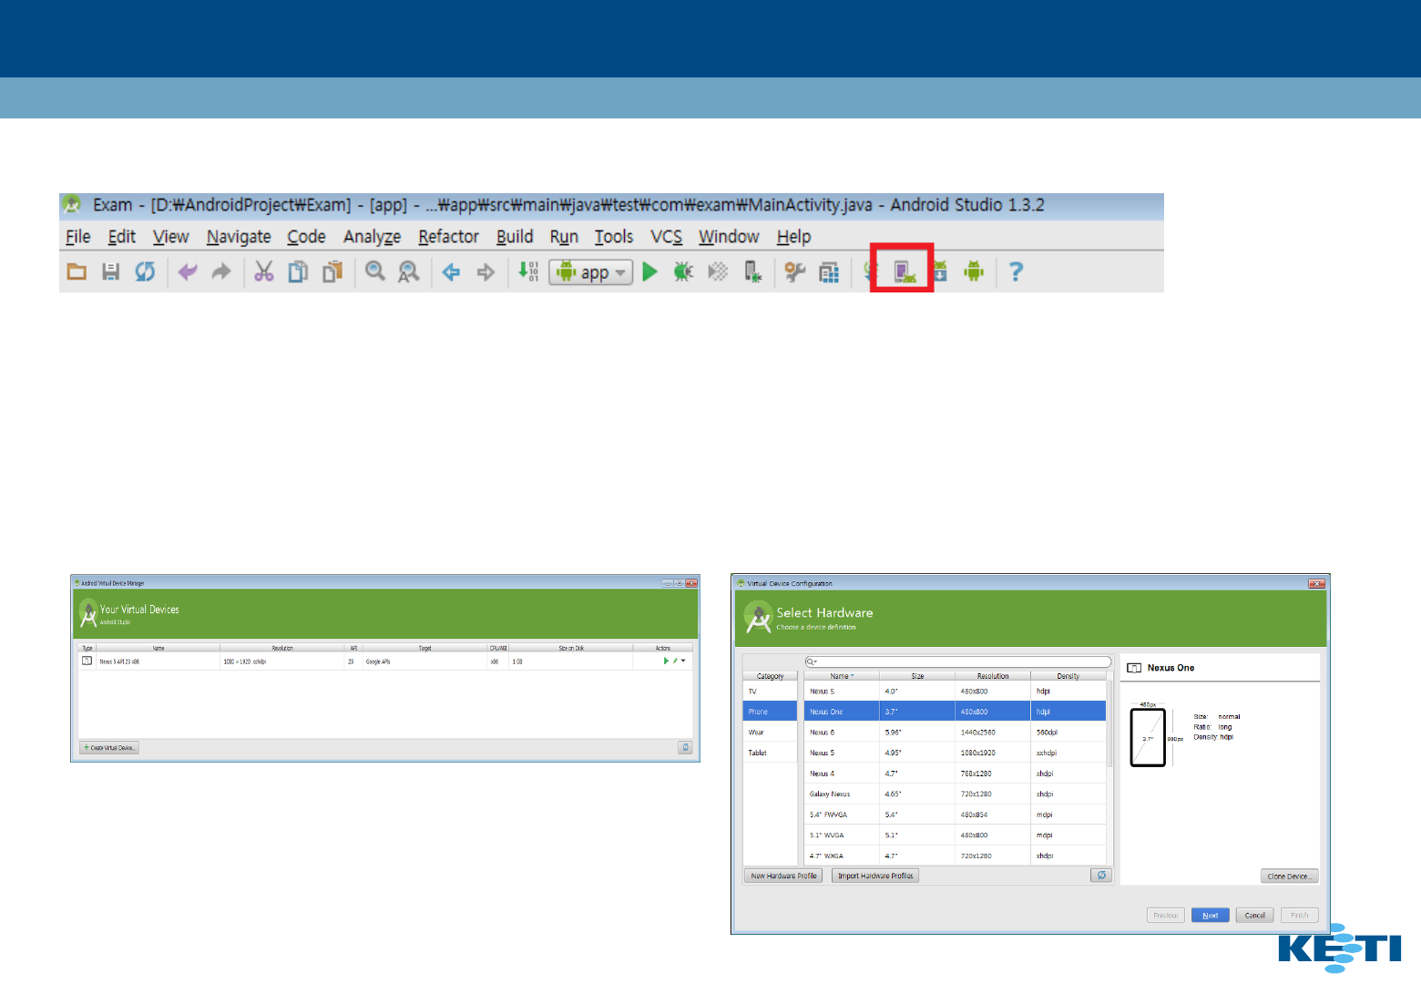
Task: Open the Code menu
Action: point(307,237)
